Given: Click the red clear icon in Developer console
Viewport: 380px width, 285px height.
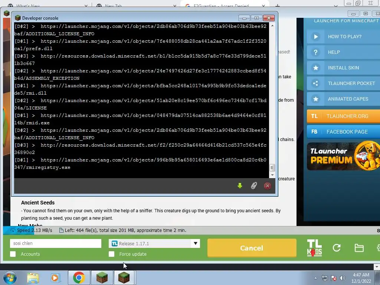Looking at the screenshot, I should (267, 186).
